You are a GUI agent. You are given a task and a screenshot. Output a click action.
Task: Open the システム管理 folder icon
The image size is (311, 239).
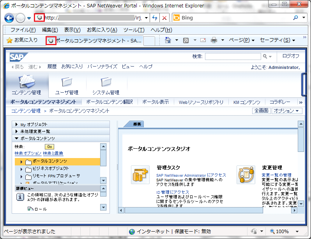pos(106,82)
